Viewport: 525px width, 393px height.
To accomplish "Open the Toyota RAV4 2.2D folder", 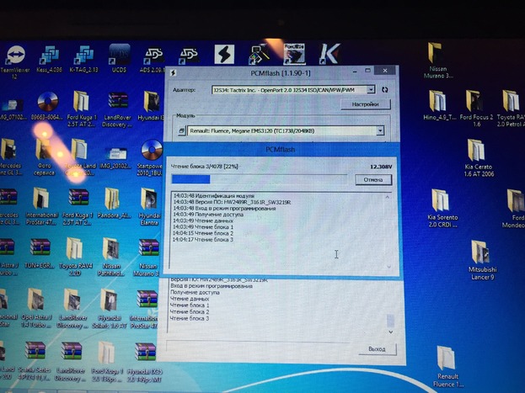I will 73,250.
